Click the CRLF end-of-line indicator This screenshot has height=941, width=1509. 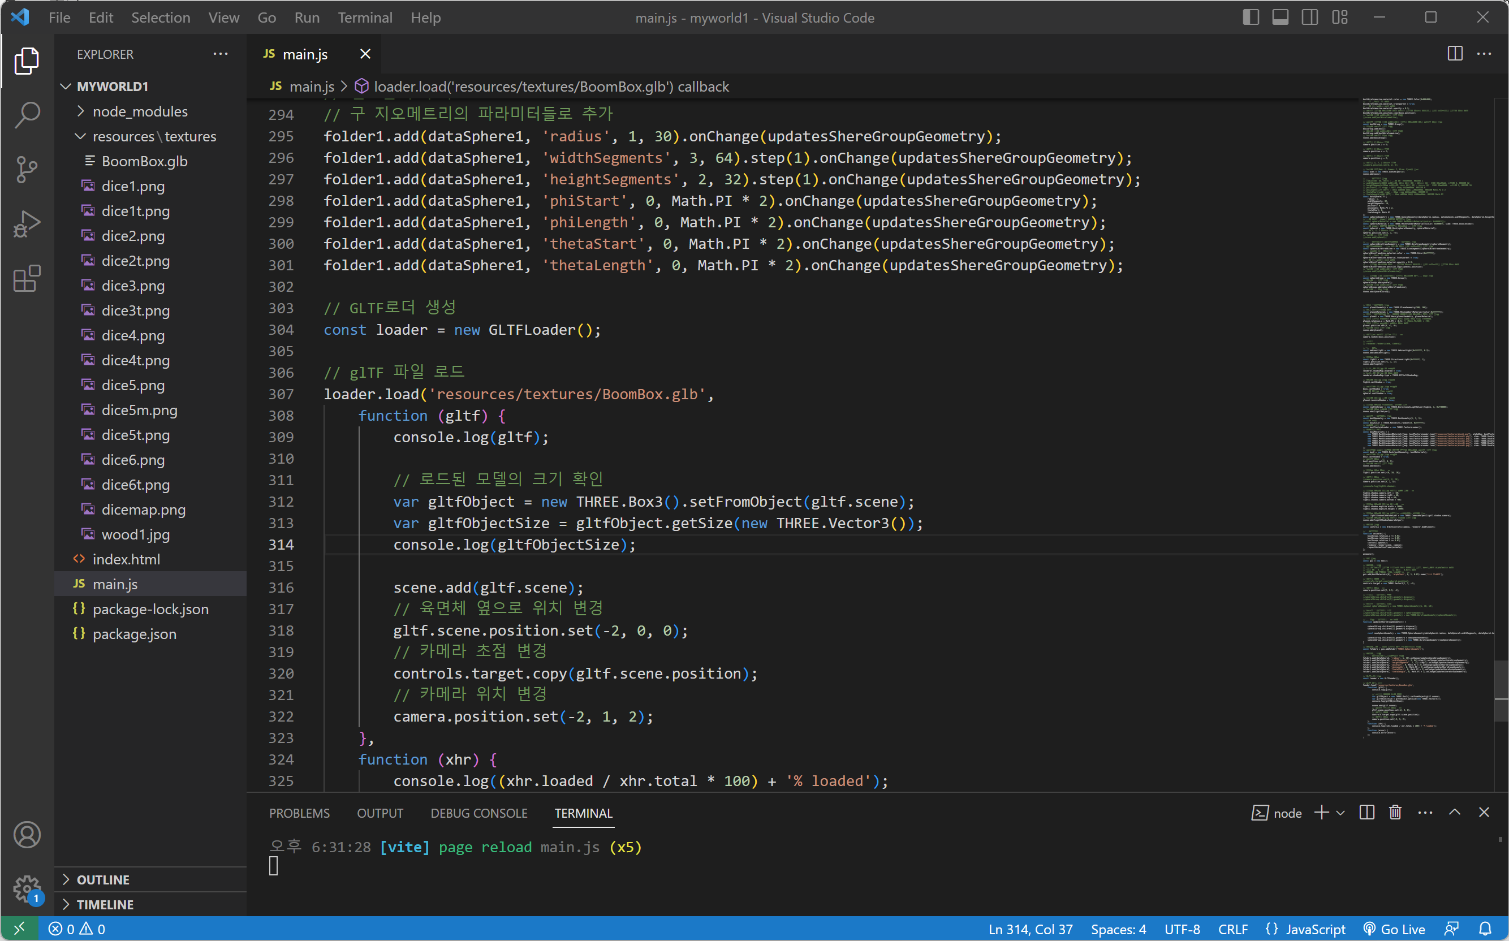[x=1233, y=929]
